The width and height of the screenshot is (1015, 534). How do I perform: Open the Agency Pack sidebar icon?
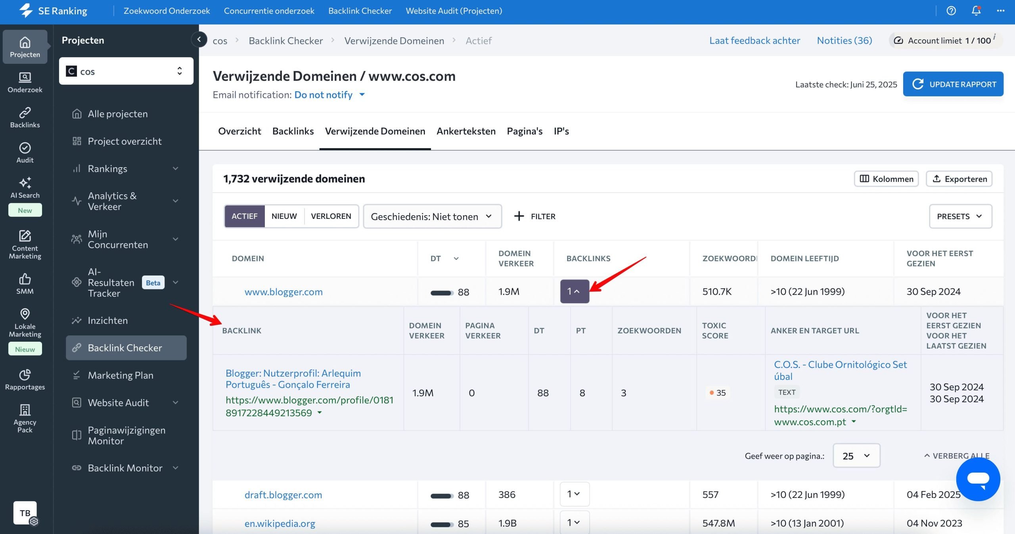(x=25, y=418)
